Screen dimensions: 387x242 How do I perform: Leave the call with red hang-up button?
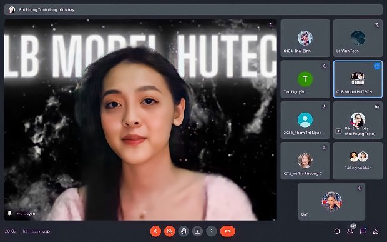228,231
